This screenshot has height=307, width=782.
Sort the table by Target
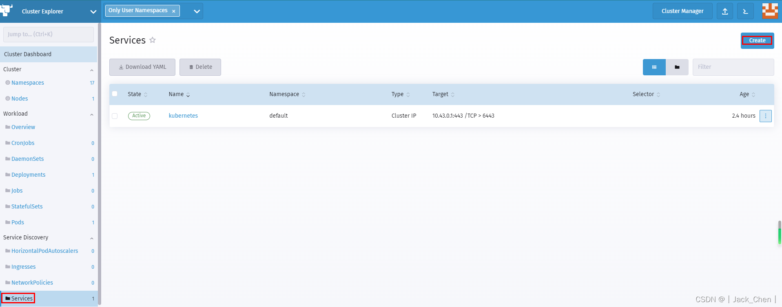pyautogui.click(x=443, y=94)
